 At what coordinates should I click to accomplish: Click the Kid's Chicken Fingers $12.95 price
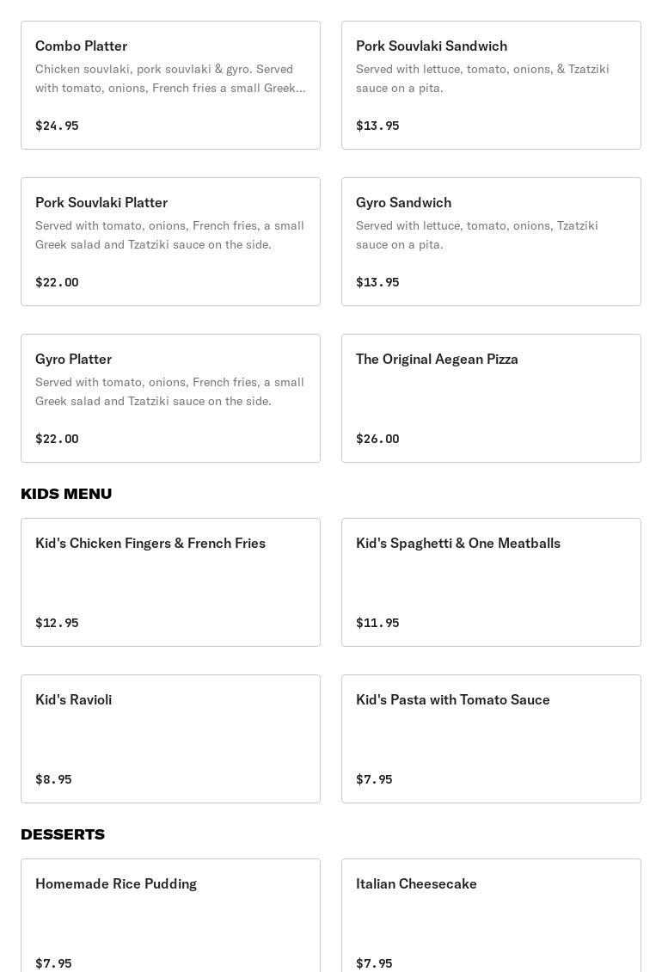point(57,623)
